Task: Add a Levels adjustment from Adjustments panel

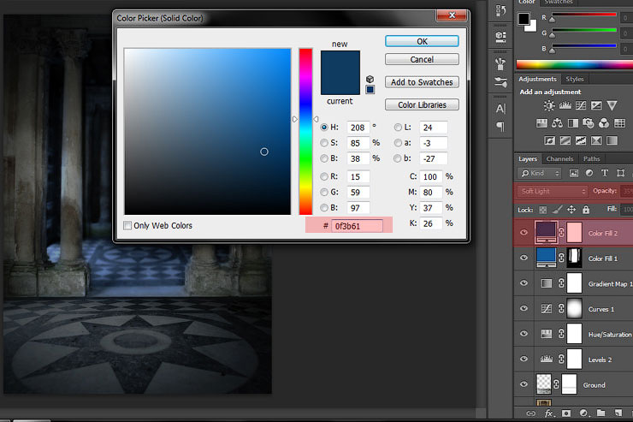Action: (565, 105)
